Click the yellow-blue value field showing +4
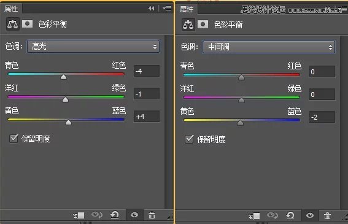This screenshot has height=224, width=348. pos(147,117)
